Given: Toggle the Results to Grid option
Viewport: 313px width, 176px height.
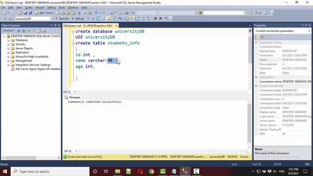Looking at the screenshot, I should (x=132, y=19).
